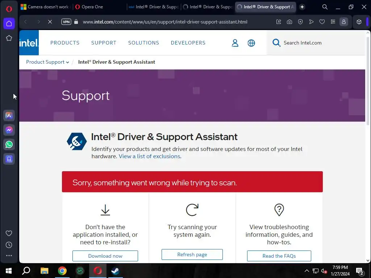
Task: Open the extensions cube icon
Action: point(359,22)
